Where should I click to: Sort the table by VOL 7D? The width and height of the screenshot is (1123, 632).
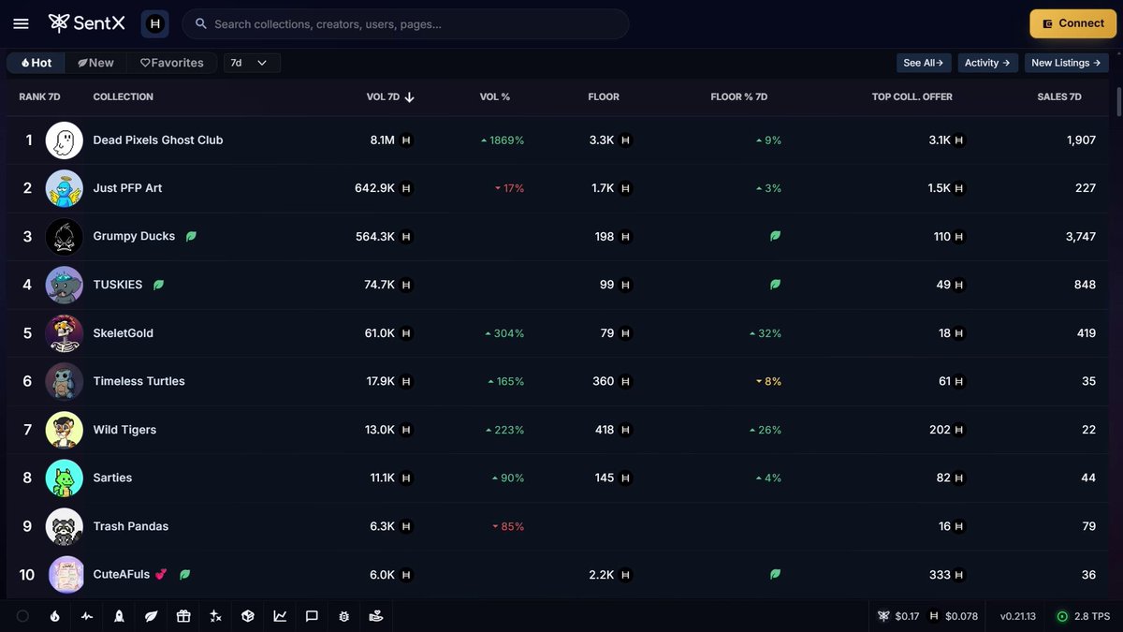click(390, 96)
